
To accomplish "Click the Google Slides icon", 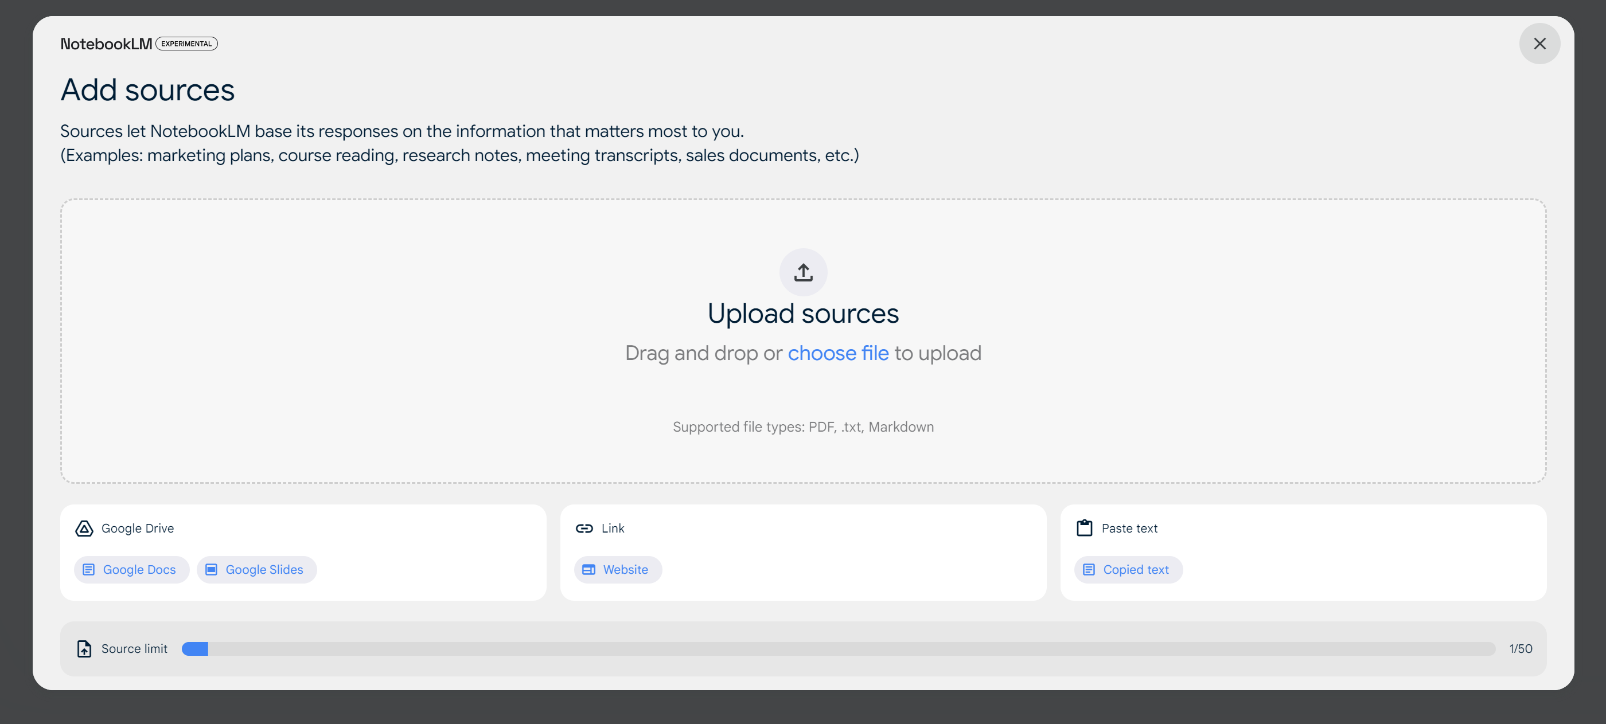I will 211,569.
